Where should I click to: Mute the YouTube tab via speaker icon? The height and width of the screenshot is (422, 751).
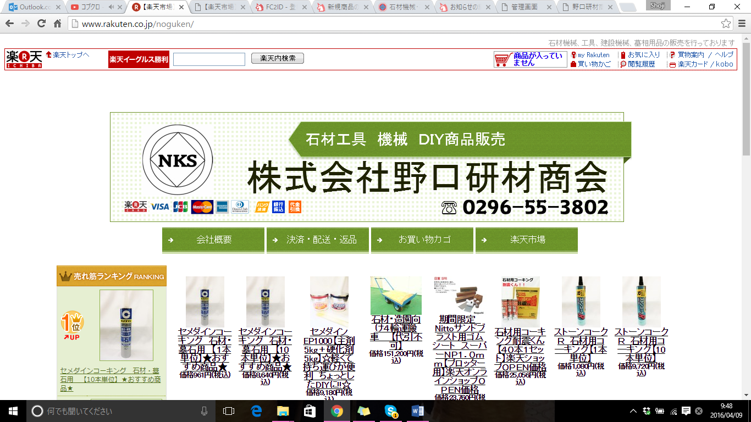[x=112, y=7]
